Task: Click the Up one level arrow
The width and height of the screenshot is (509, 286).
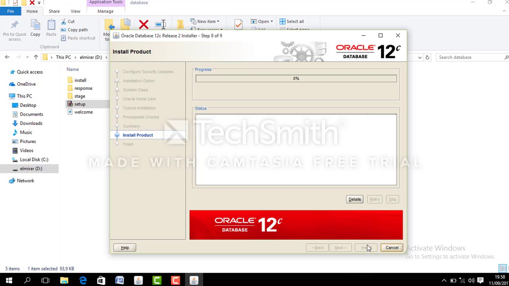Action: [36, 57]
